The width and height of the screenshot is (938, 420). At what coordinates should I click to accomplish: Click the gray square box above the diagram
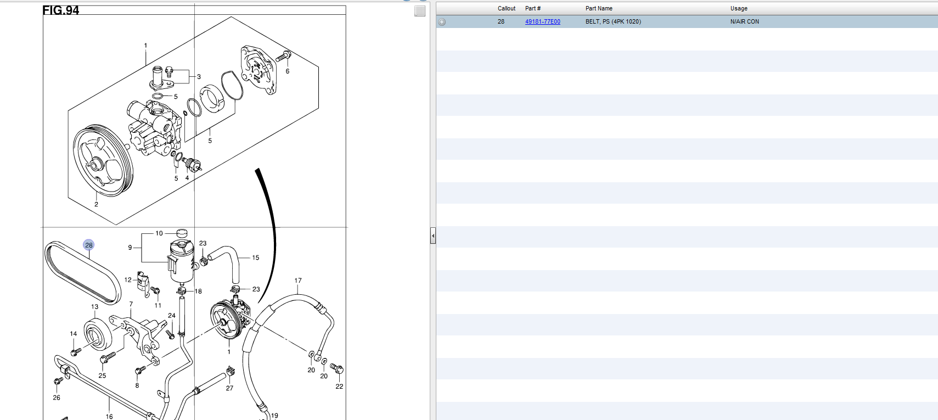point(420,11)
